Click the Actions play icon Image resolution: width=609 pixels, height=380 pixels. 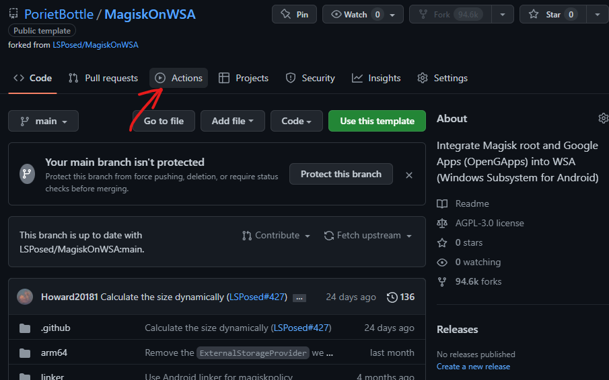tap(160, 78)
